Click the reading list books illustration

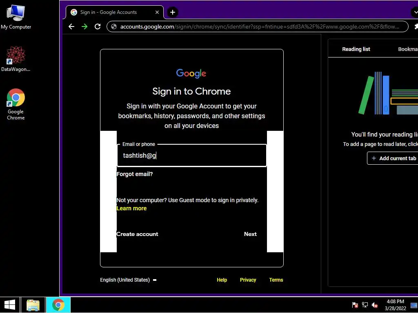point(388,93)
